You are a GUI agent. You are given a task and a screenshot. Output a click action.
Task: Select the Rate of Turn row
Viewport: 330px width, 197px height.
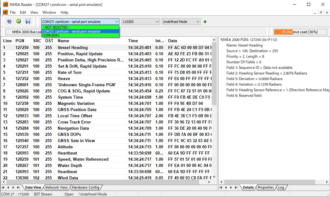click(107, 72)
